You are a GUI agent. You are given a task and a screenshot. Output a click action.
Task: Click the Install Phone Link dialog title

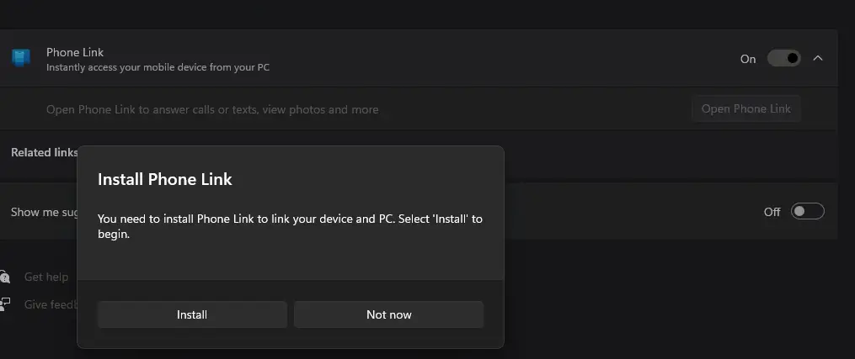tap(165, 179)
